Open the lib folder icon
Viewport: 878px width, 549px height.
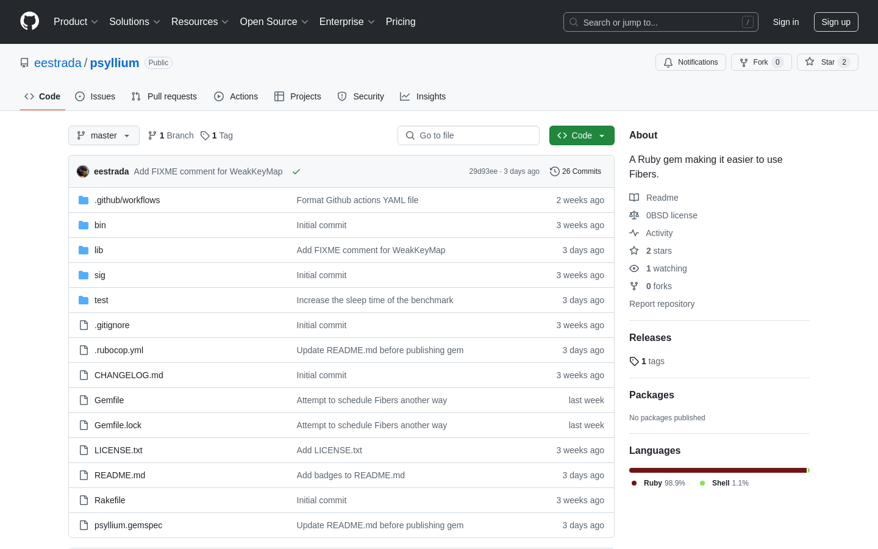click(84, 250)
